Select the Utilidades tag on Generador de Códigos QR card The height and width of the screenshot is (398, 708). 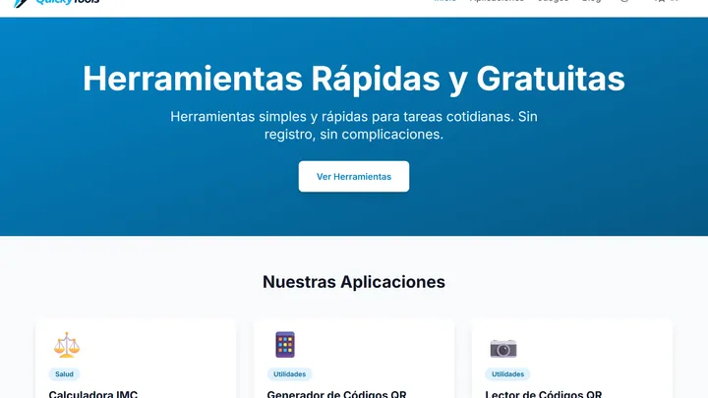289,374
